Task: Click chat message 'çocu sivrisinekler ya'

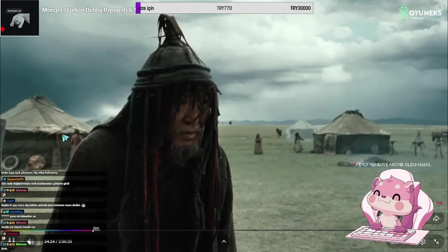Action: 18,216
